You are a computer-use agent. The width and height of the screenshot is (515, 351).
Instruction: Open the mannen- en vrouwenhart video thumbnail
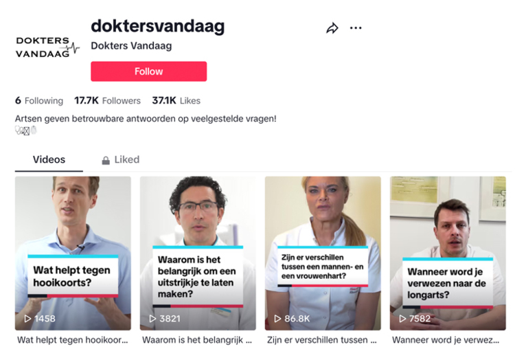[323, 253]
